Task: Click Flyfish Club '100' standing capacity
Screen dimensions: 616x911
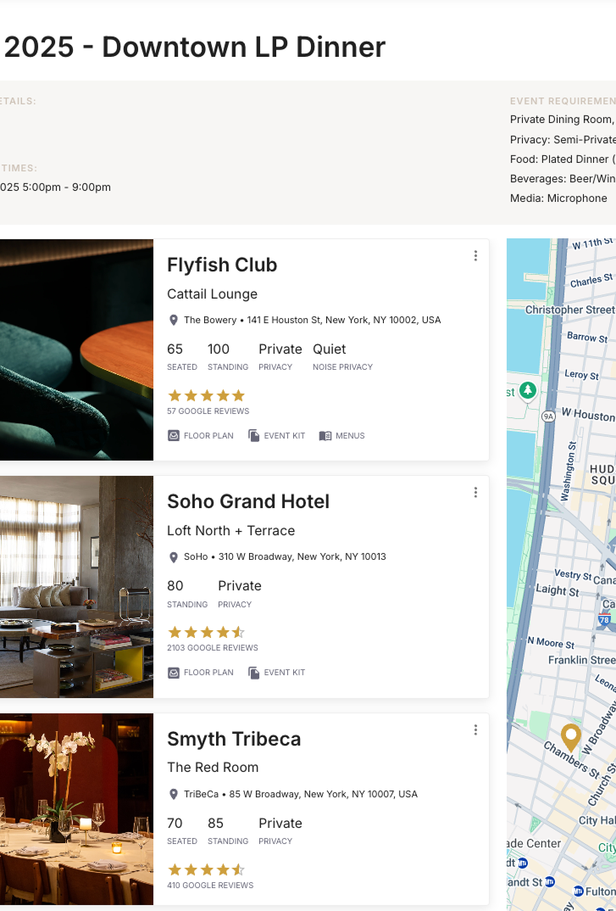Action: (219, 349)
